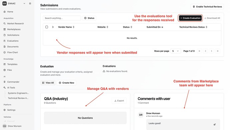Screen dimensions: 230x130
Task: Sort by the Status column header
Action: [x=127, y=27]
